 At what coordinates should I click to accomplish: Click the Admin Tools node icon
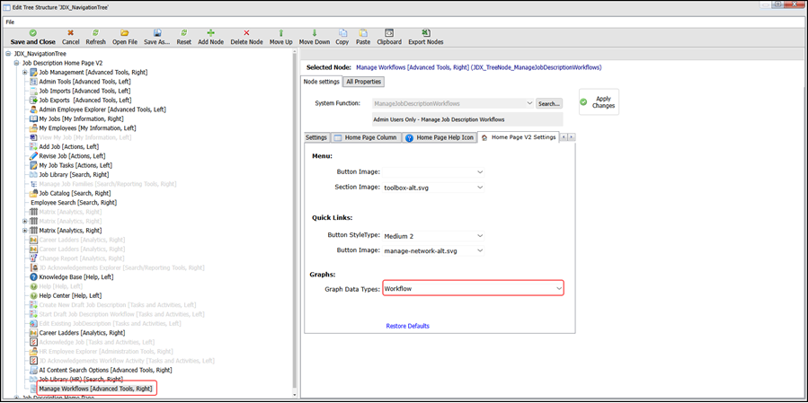34,82
